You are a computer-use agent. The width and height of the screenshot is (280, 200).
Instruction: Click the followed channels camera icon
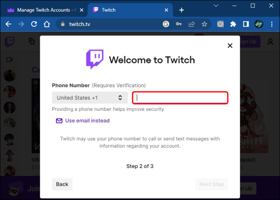[x=9, y=60]
